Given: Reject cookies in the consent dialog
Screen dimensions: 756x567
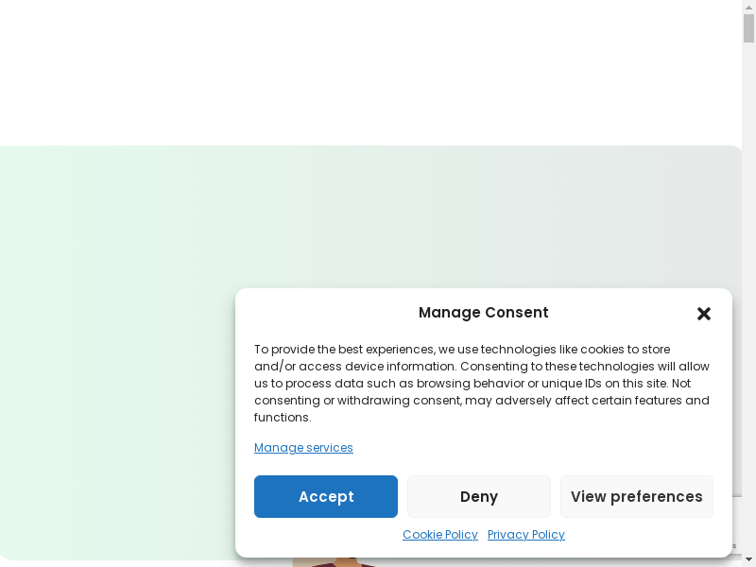Looking at the screenshot, I should click(479, 497).
